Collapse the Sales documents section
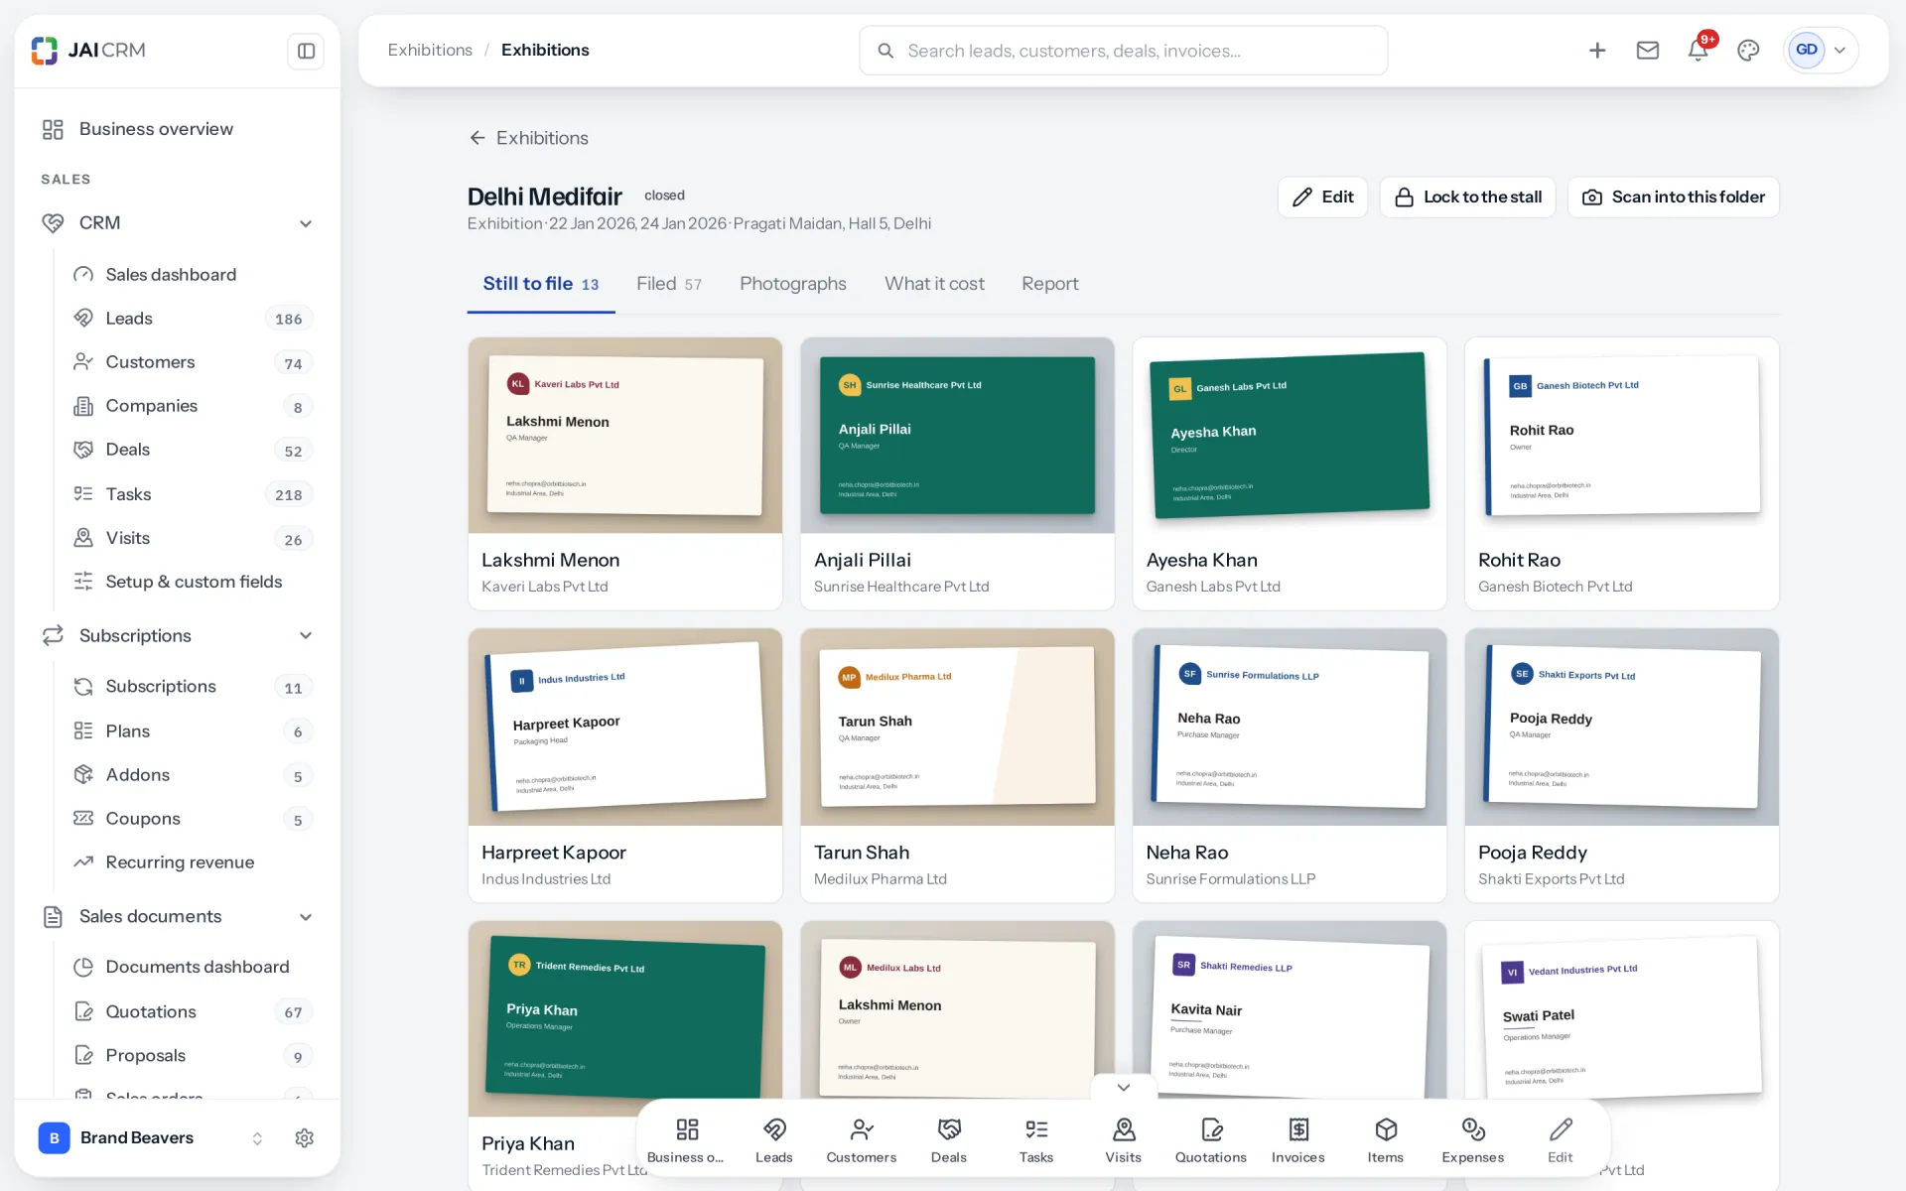The image size is (1906, 1191). [306, 917]
